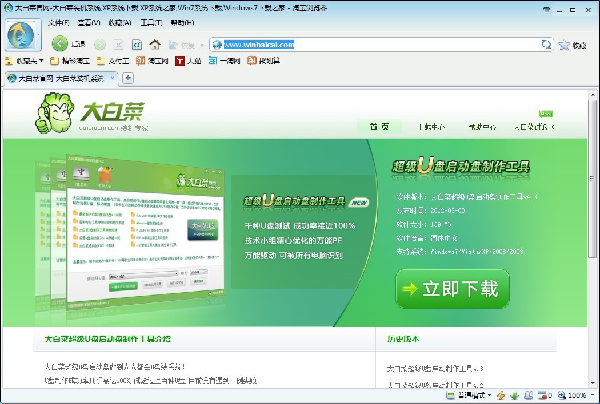Close the 大白菜官网 browser tab

pos(112,78)
